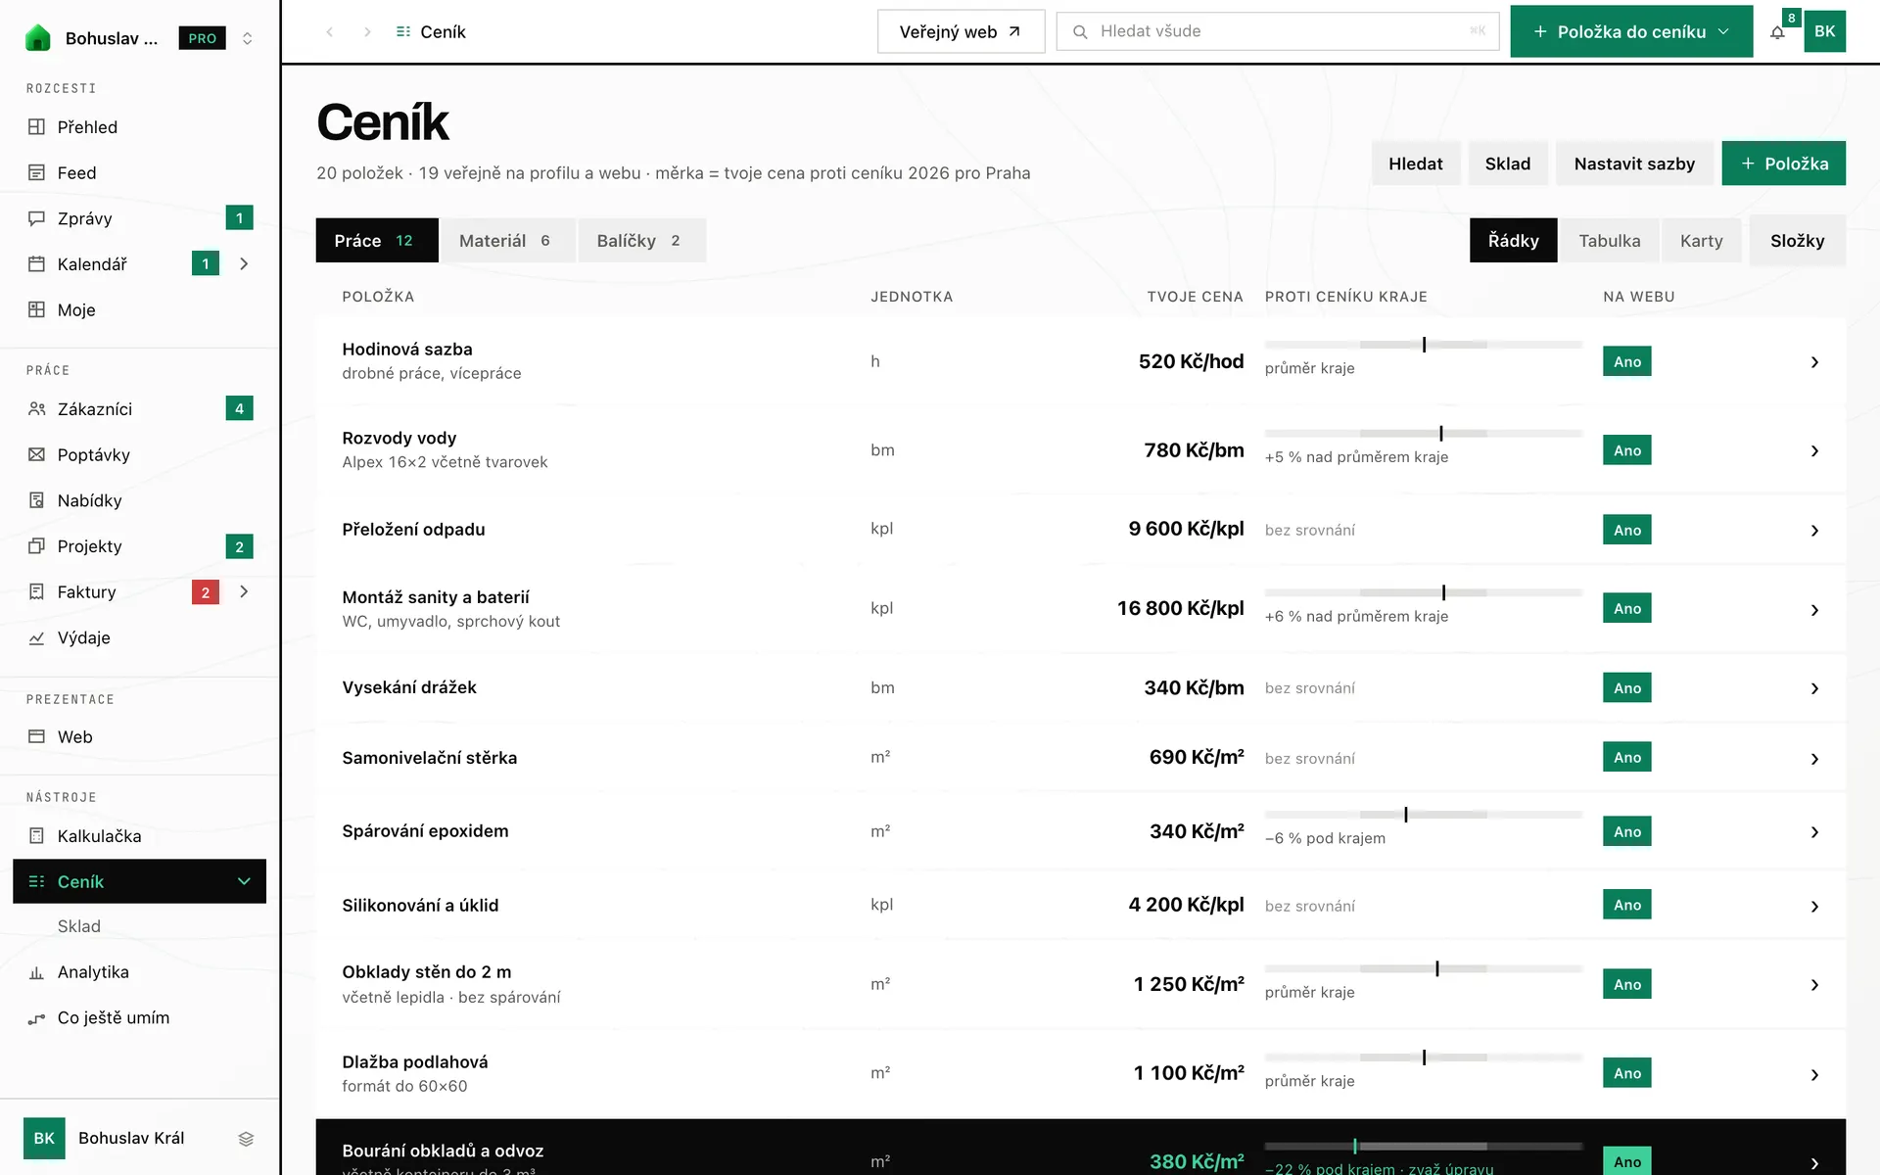1880x1175 pixels.
Task: Click the Sklad button near the heading
Action: point(1507,164)
